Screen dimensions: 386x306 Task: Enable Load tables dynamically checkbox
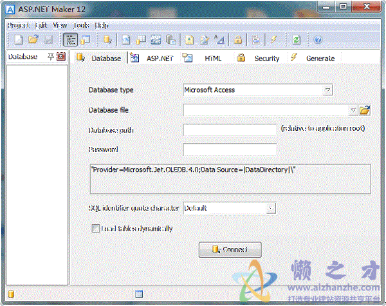coord(95,229)
